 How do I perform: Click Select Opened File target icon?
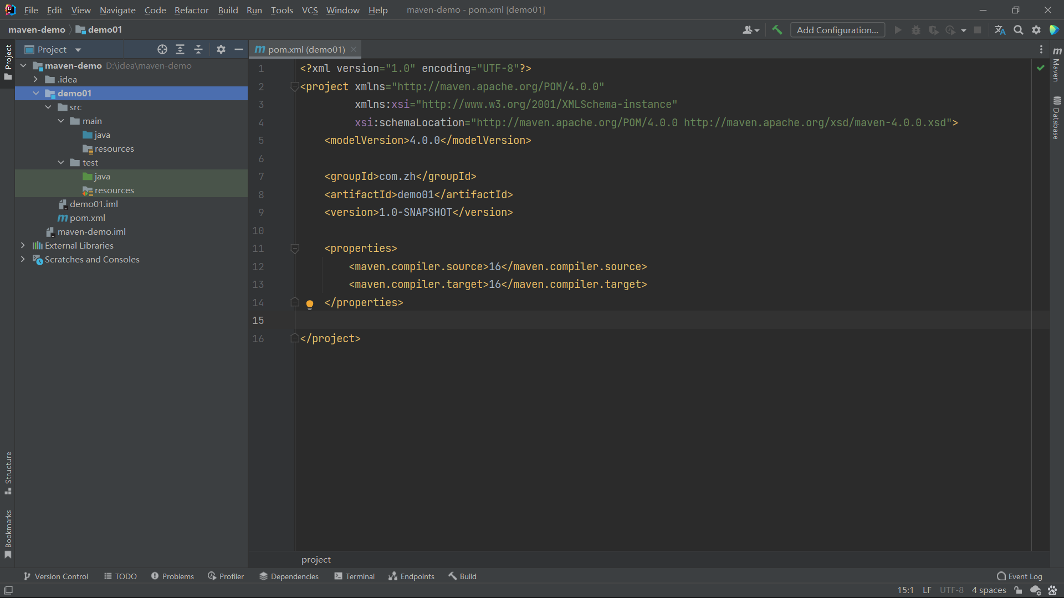[162, 49]
